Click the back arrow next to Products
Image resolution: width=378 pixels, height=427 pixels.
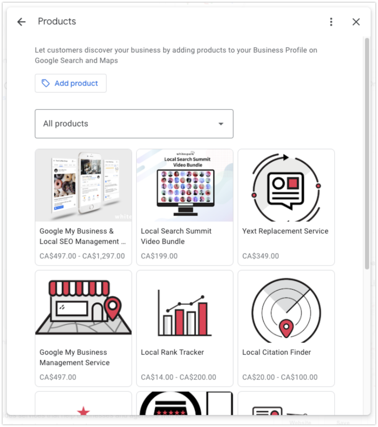click(22, 22)
